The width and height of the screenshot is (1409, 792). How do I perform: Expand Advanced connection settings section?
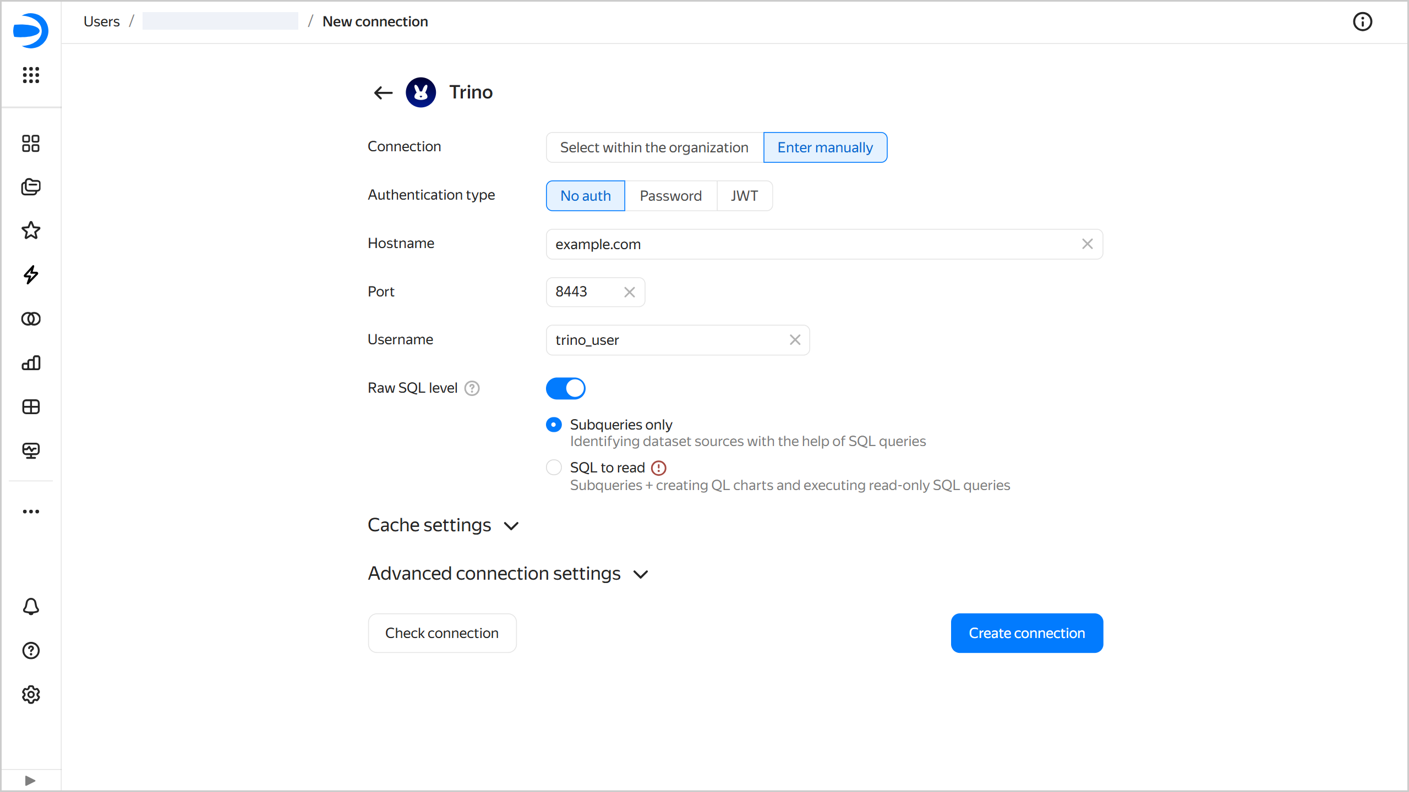[509, 574]
